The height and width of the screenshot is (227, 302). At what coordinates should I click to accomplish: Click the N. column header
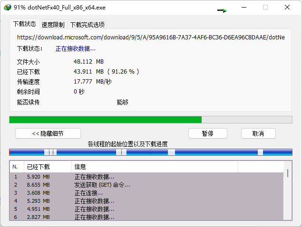tap(17, 167)
